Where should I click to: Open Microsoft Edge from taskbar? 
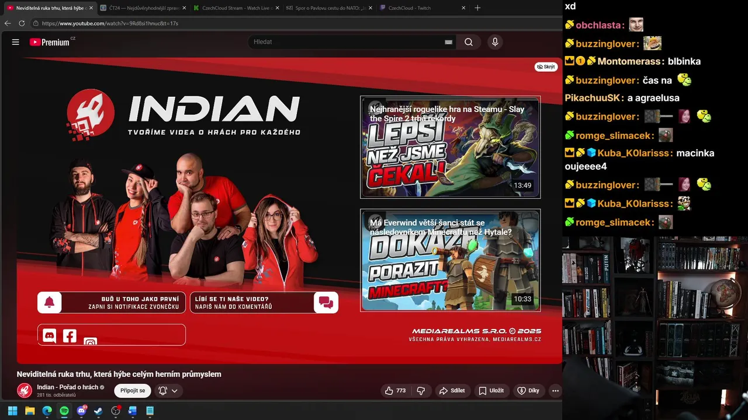pyautogui.click(x=47, y=411)
